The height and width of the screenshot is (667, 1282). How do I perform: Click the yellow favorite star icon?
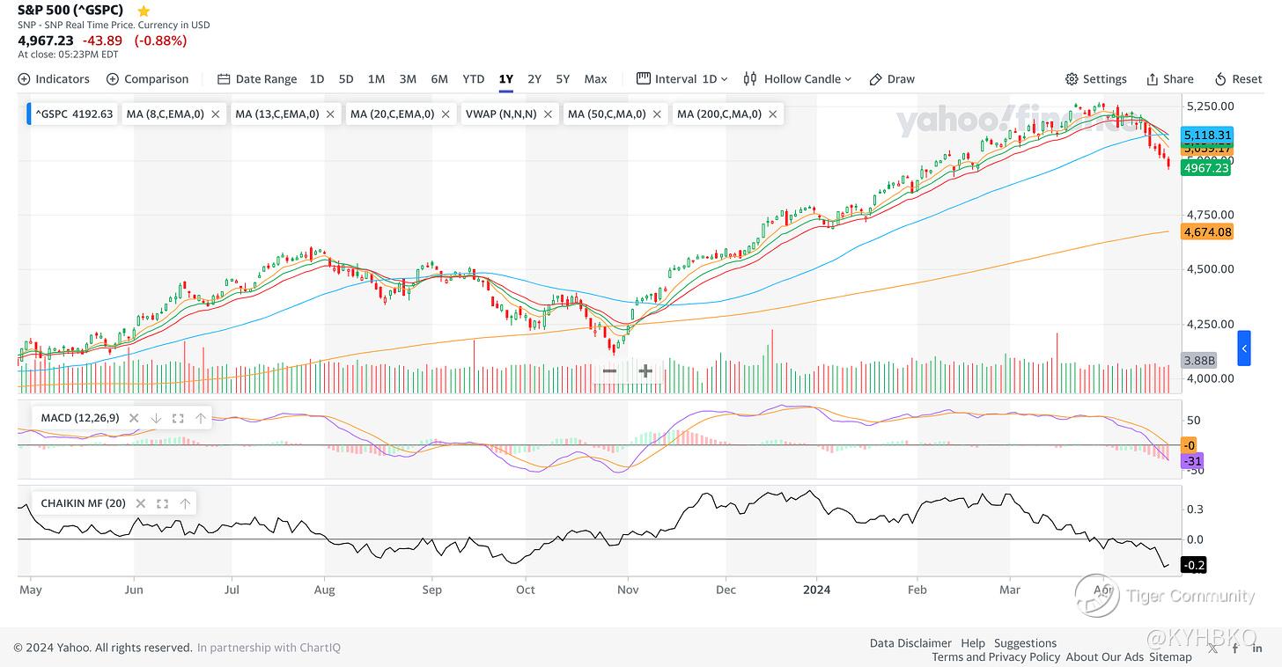[x=144, y=11]
